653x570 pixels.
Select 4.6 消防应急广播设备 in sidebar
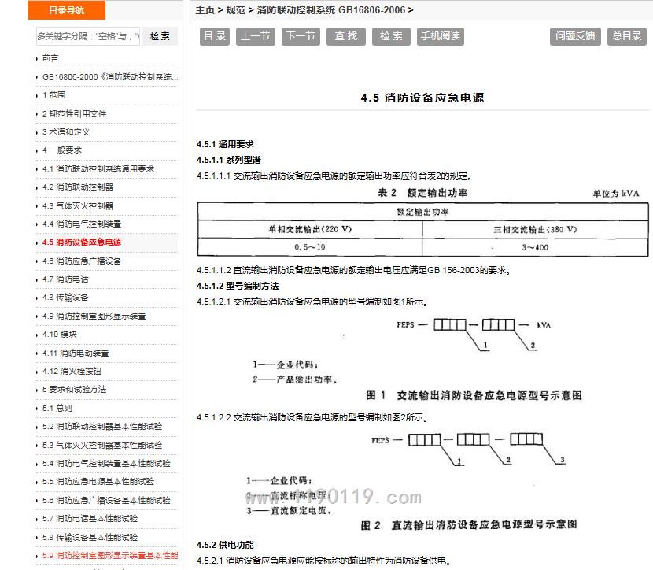[x=82, y=261]
